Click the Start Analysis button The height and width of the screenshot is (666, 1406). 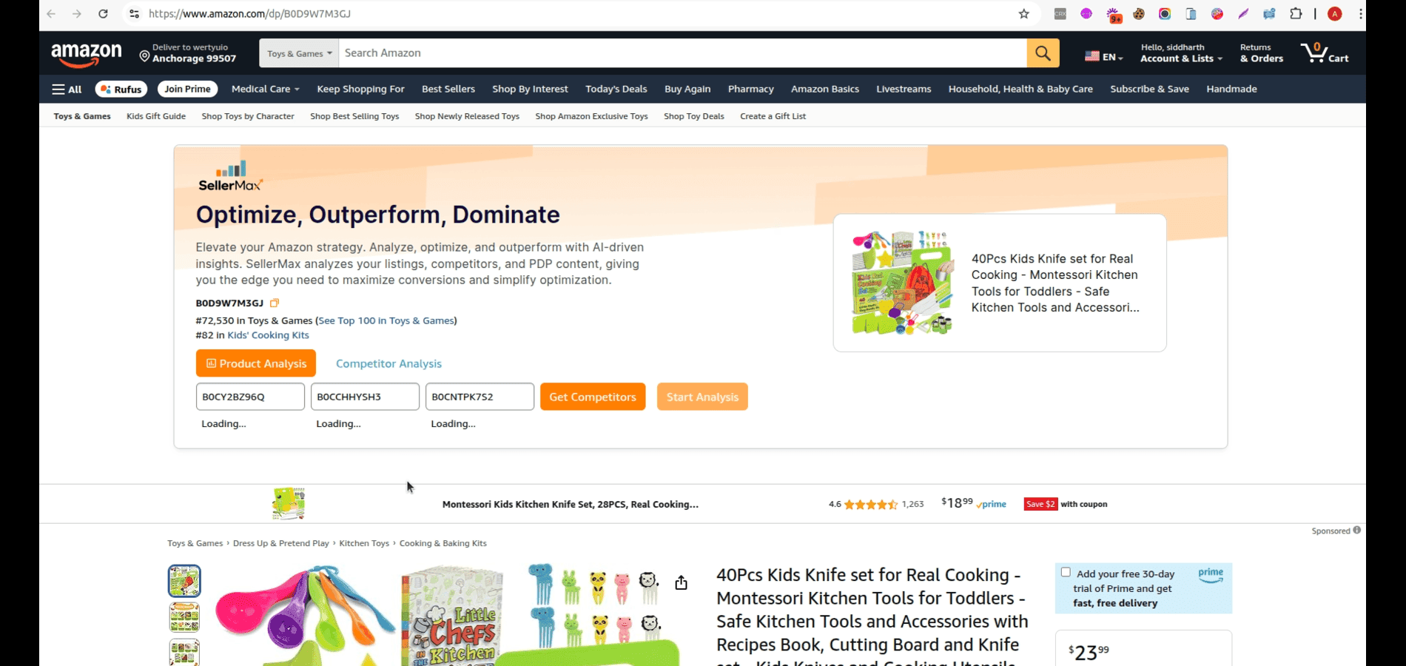[x=702, y=397]
